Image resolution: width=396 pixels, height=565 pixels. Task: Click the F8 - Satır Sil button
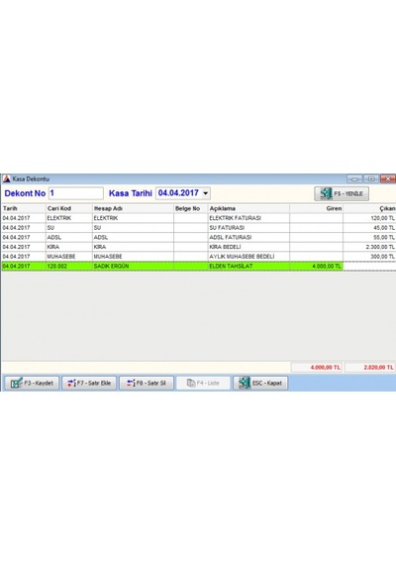point(147,383)
